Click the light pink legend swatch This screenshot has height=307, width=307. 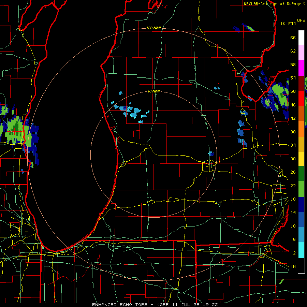click(301, 53)
